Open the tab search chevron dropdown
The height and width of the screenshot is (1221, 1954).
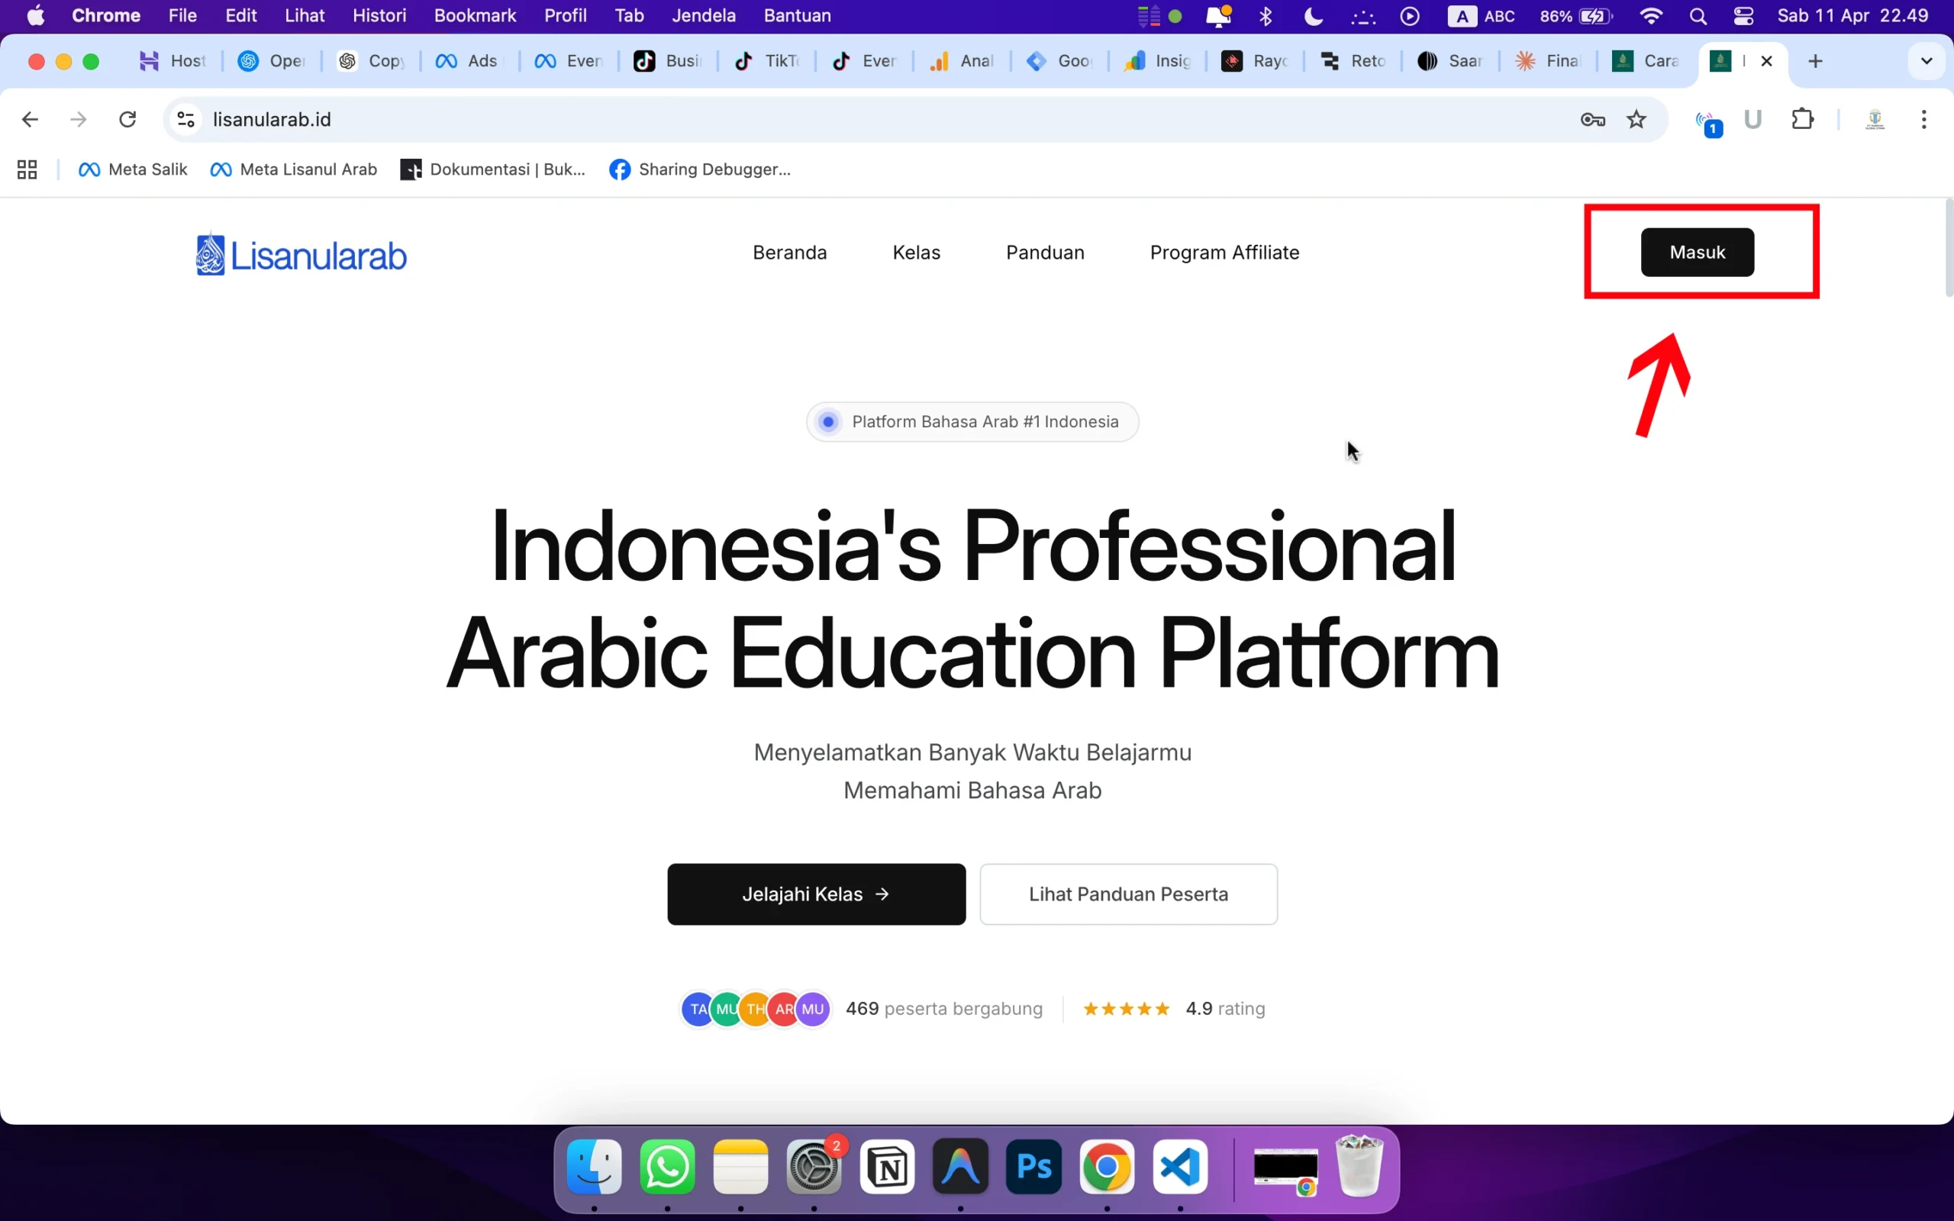[x=1927, y=60]
